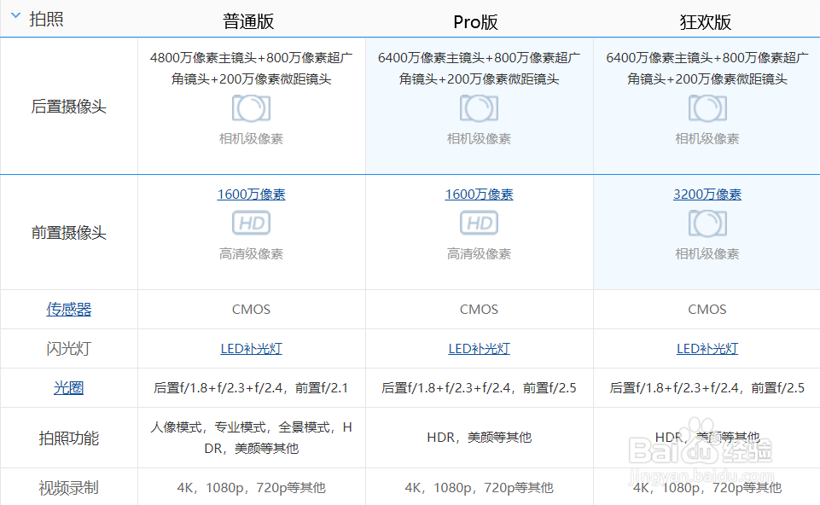The width and height of the screenshot is (820, 505).
Task: Click HD icon under 普通版 front camera
Action: click(x=251, y=223)
